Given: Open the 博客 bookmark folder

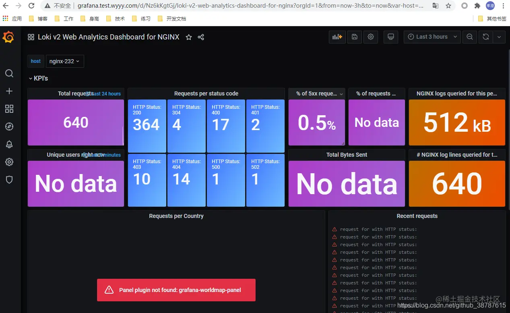Looking at the screenshot, I should pos(38,19).
